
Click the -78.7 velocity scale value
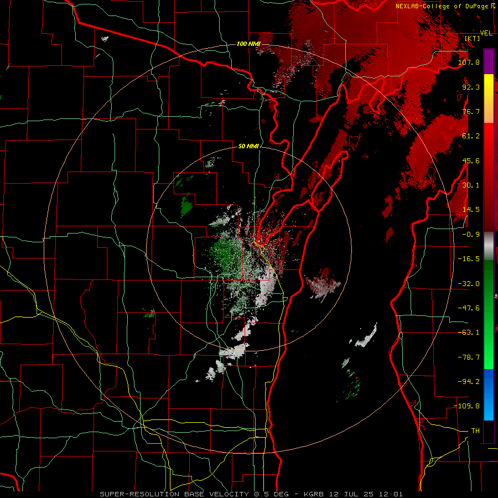(x=469, y=357)
